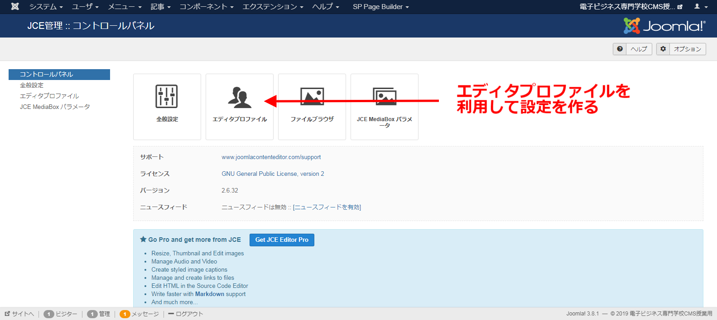This screenshot has height=320, width=717.
Task: Open GNU General Public License link
Action: (x=273, y=174)
